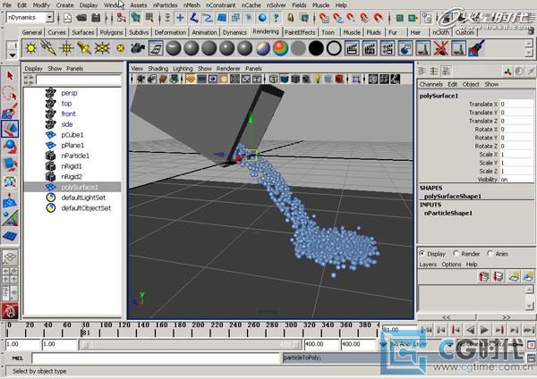Select polySurface1 in the outliner
Screen dimensions: 537x379
pos(72,187)
